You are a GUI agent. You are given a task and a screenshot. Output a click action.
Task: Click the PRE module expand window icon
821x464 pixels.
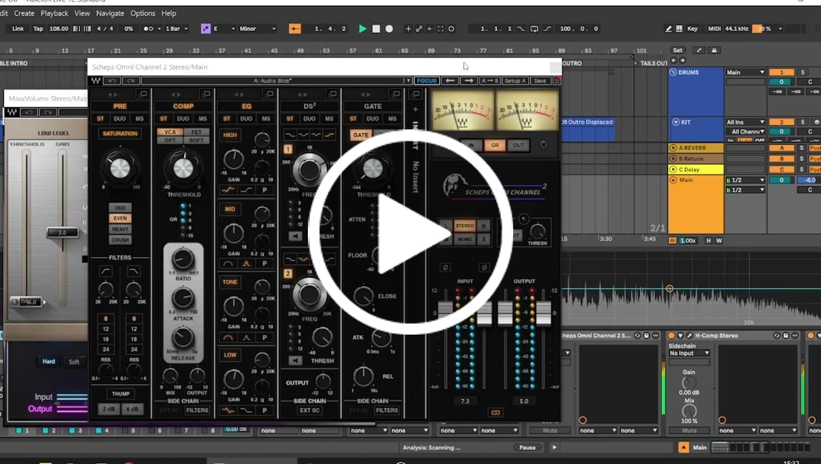click(x=144, y=95)
